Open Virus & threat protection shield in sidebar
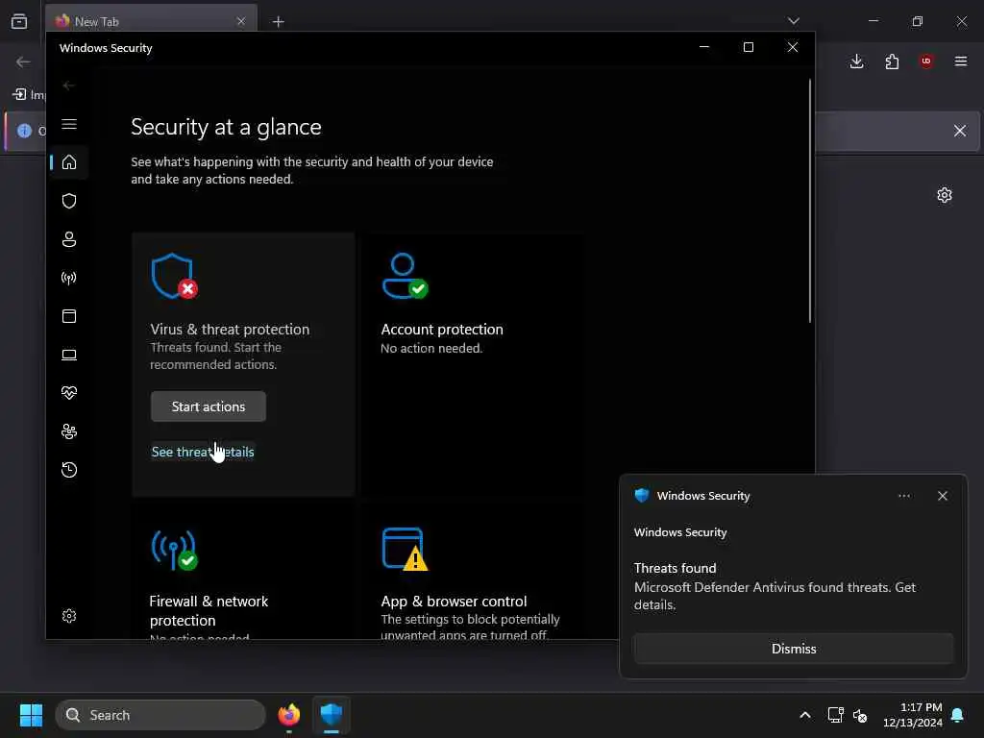 tap(69, 201)
